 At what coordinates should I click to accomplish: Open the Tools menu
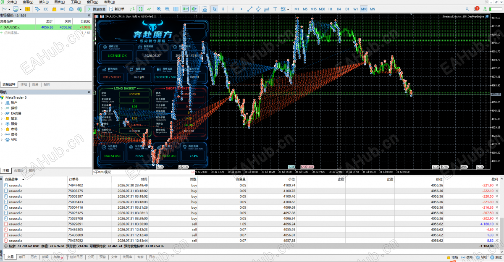75,2
